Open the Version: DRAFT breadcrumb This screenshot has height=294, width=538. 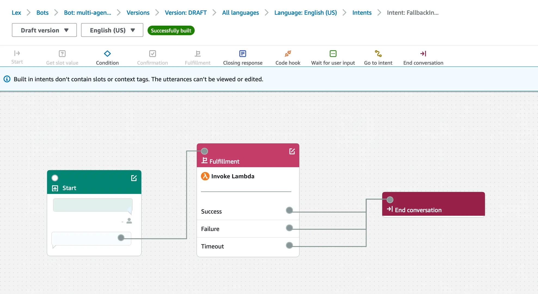(x=186, y=13)
